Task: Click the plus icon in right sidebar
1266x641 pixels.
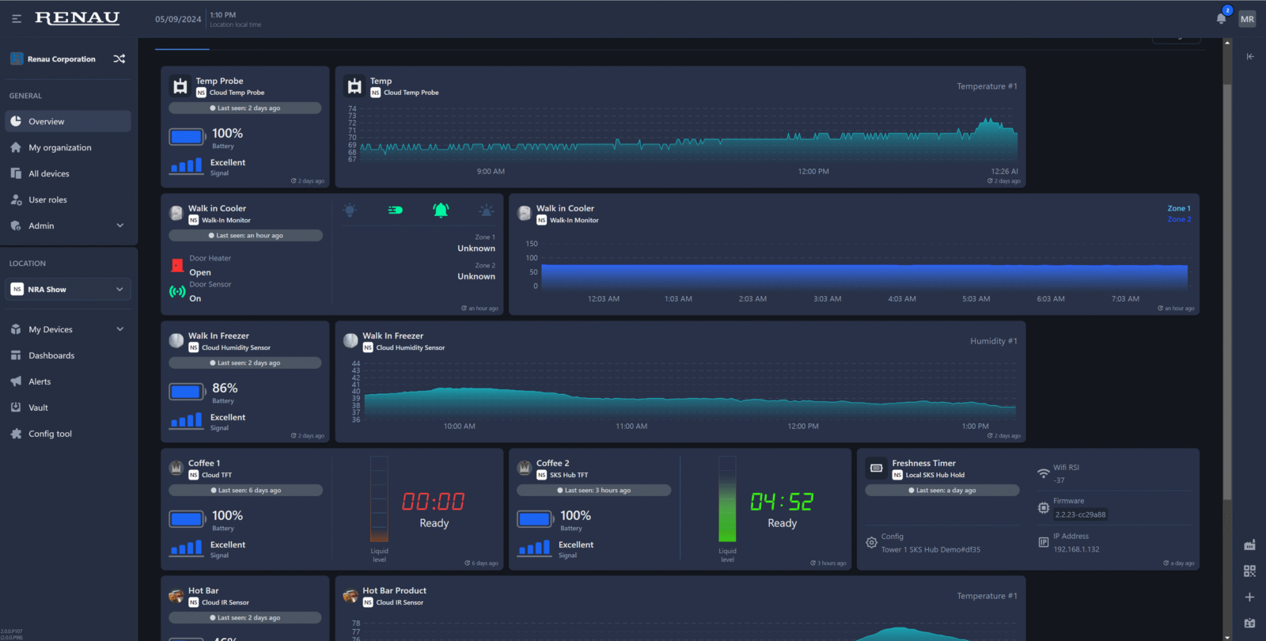Action: [1249, 597]
